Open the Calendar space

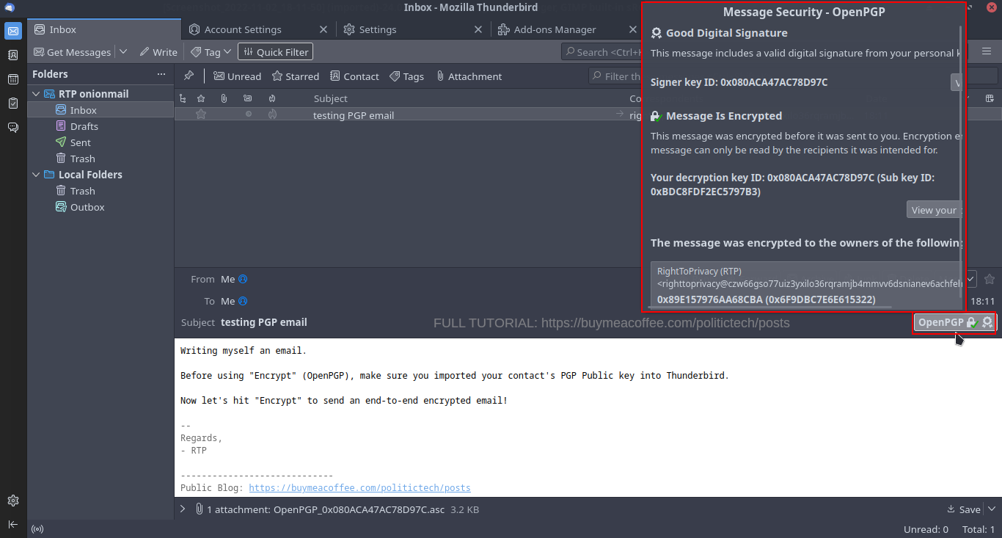pos(13,79)
